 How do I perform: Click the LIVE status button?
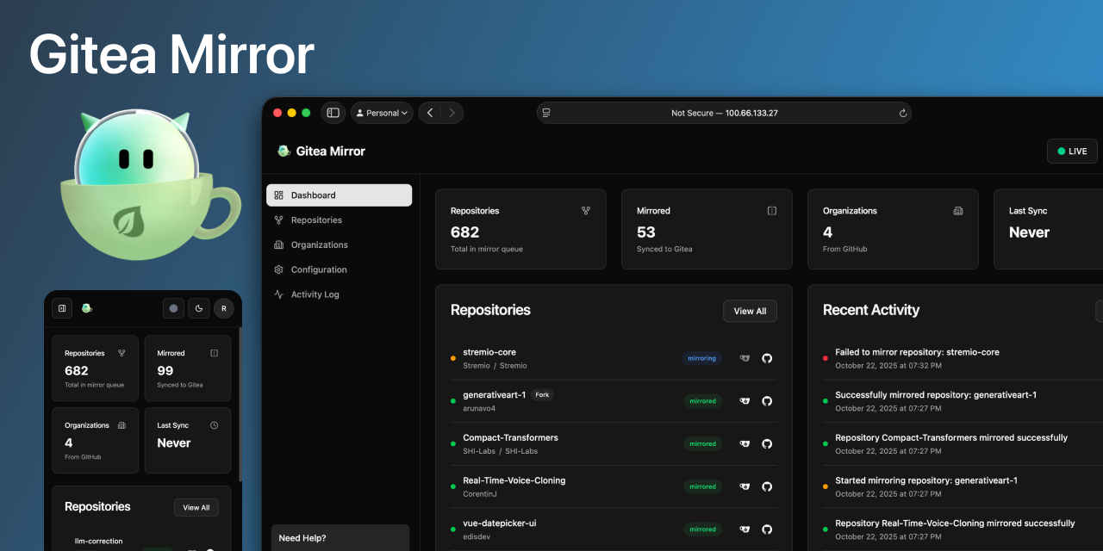click(1071, 151)
